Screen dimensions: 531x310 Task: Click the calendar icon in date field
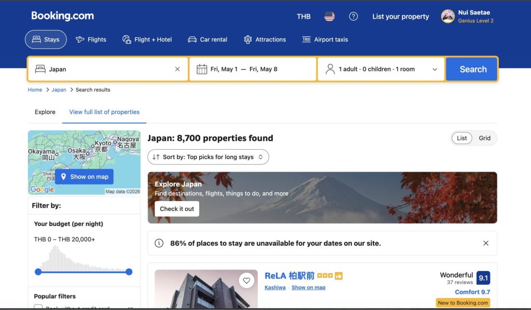click(202, 69)
